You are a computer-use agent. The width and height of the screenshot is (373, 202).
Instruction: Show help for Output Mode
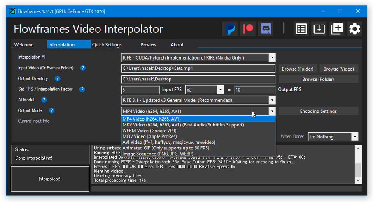pyautogui.click(x=51, y=110)
